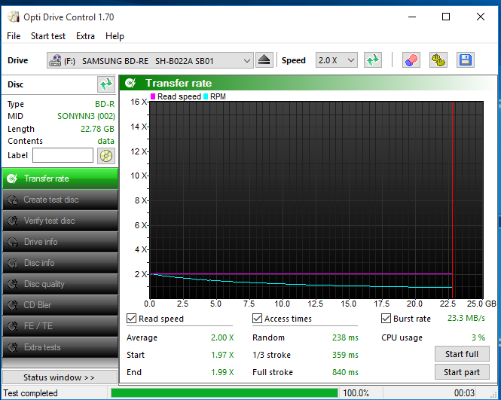Image resolution: width=501 pixels, height=400 pixels.
Task: Click the eraser icon in the toolbar
Action: [x=411, y=60]
